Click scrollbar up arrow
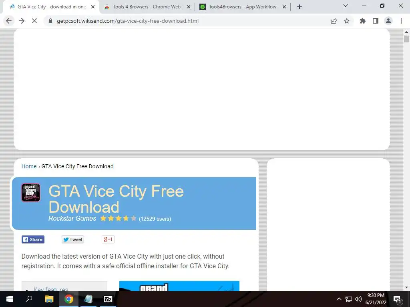Image resolution: width=410 pixels, height=307 pixels. pos(406,32)
